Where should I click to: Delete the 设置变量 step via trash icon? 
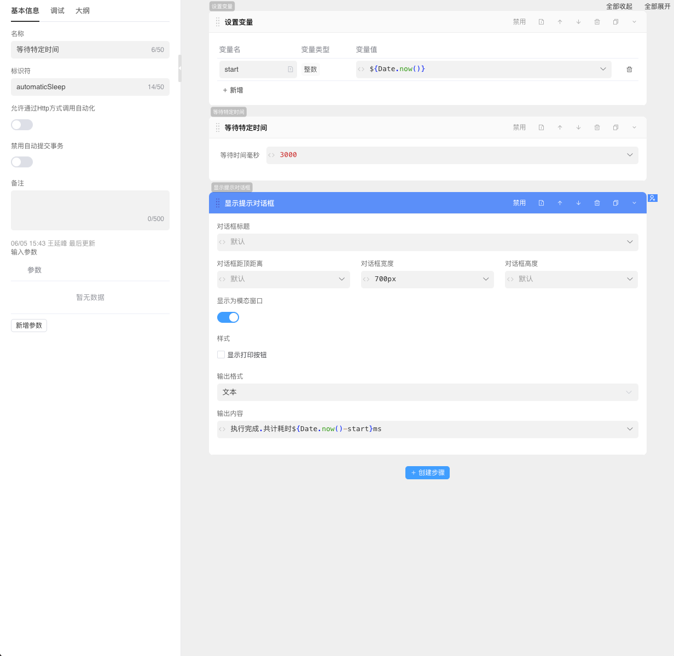coord(597,22)
